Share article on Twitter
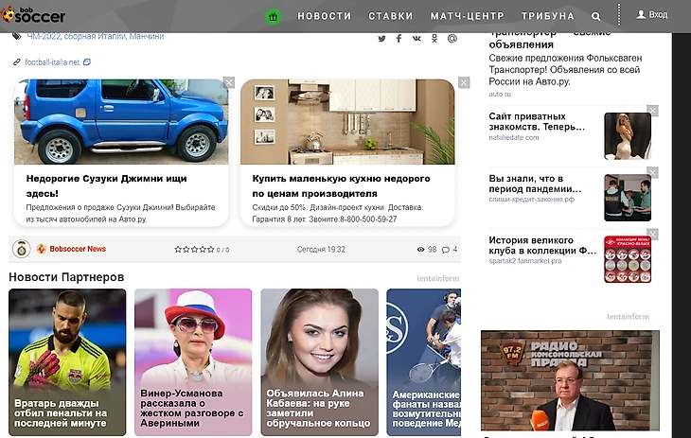Screen dimensions: 691x438 (381, 39)
